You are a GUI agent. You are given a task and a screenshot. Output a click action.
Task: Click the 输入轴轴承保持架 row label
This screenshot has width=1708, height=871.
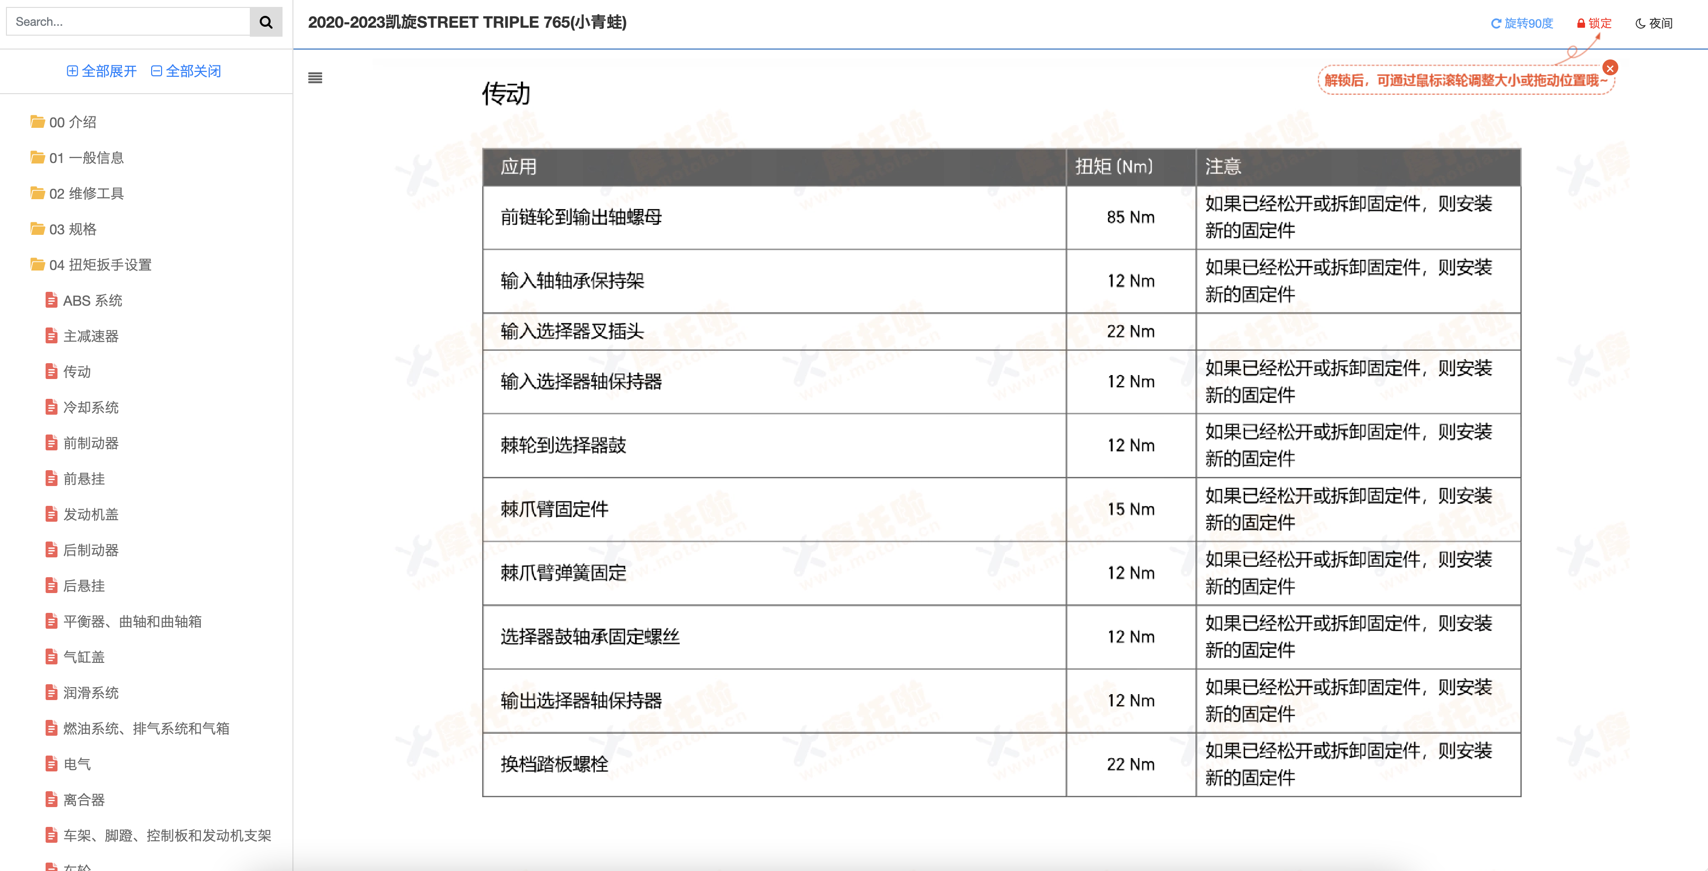point(572,281)
